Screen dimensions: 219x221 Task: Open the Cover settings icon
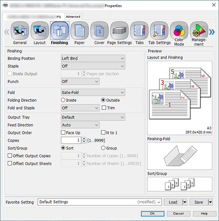click(x=100, y=31)
